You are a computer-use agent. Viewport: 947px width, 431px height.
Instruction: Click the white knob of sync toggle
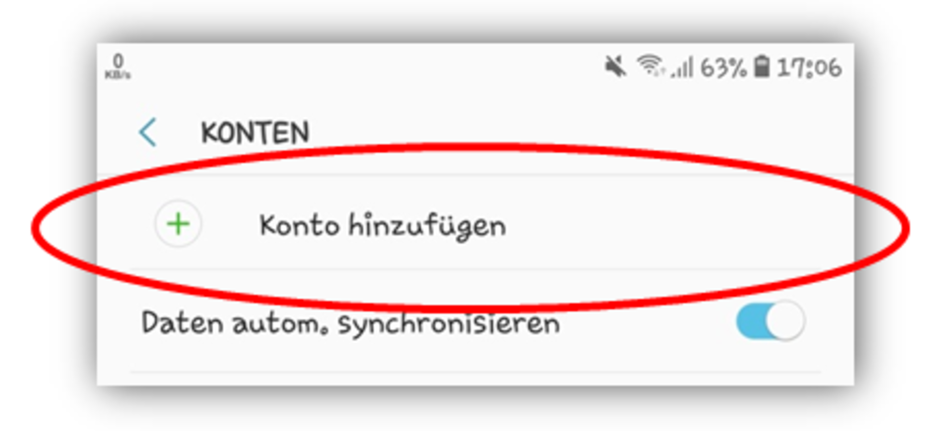click(786, 321)
